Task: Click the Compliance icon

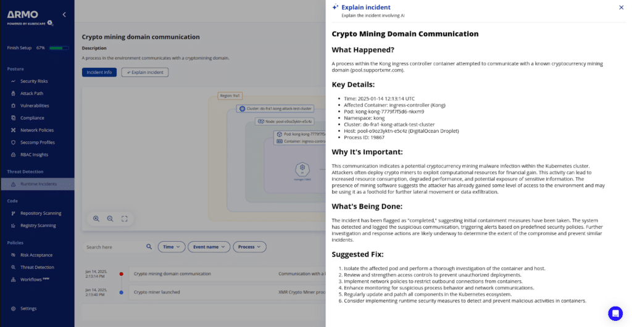Action: click(13, 118)
